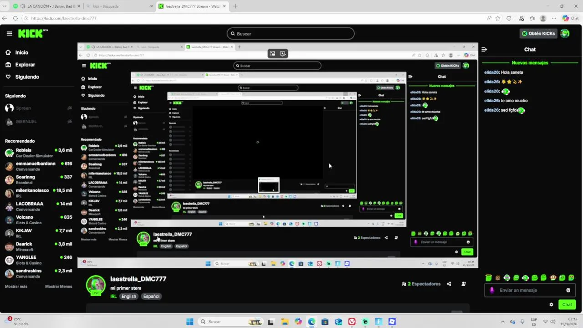583x328 pixels.
Task: Open followed channel MERNUEL at the left screen edge
Action: 38,122
